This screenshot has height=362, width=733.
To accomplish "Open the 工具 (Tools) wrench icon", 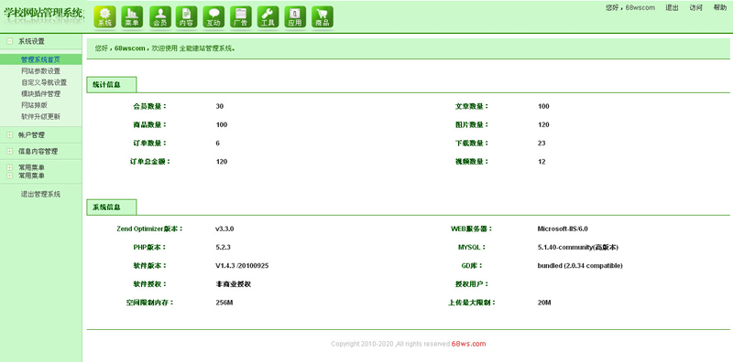I will click(x=268, y=17).
